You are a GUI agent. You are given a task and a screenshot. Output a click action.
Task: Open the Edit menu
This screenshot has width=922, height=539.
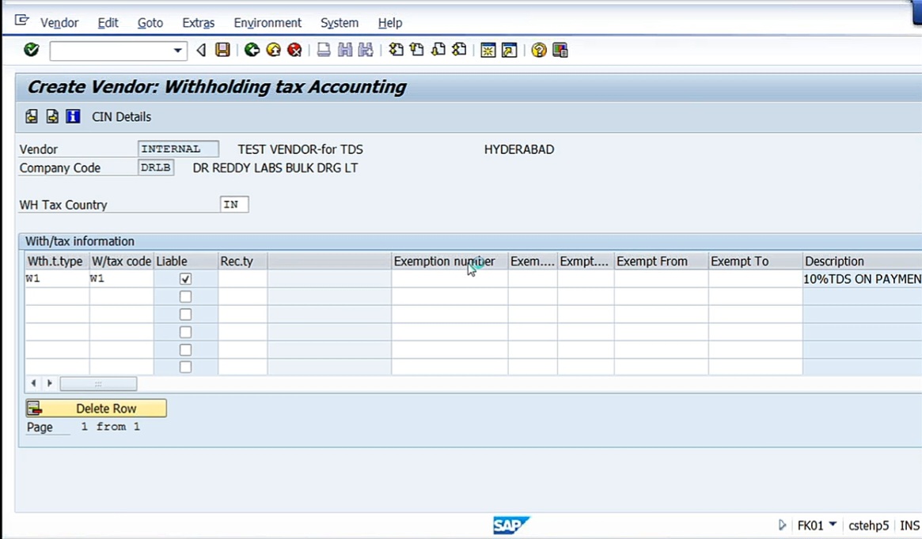tap(108, 23)
